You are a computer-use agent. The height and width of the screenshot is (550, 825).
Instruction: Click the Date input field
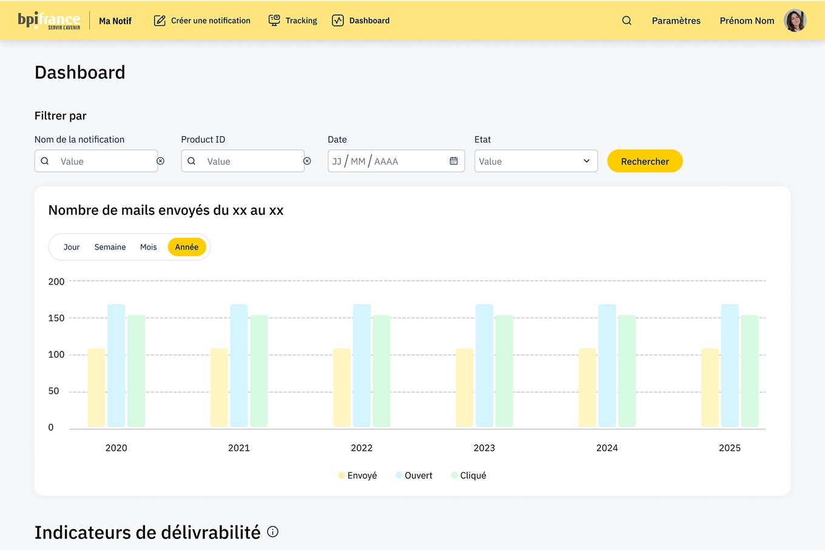coord(396,161)
